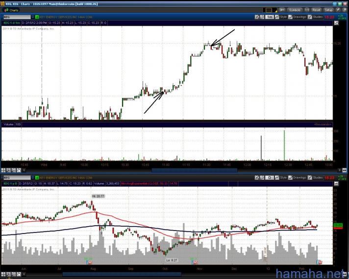Click first tool icon left of 1m button

(x=257, y=17)
